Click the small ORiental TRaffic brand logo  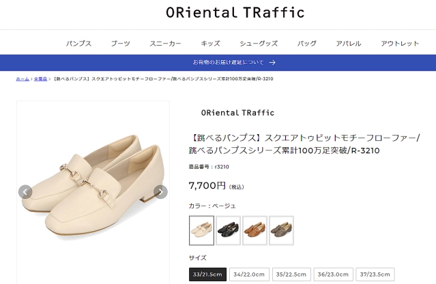pos(237,112)
